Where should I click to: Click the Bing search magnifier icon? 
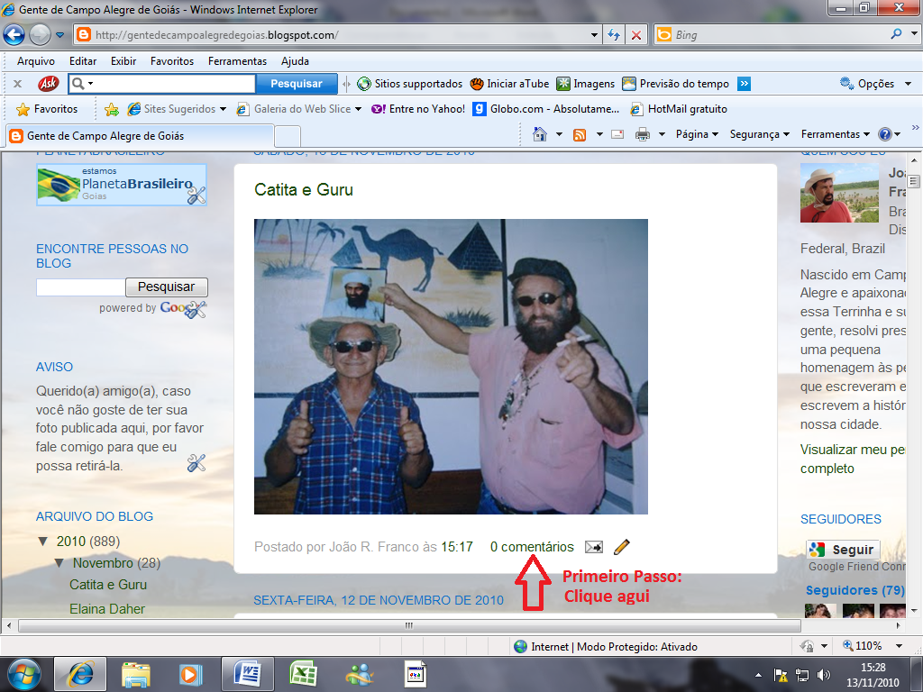pyautogui.click(x=896, y=34)
